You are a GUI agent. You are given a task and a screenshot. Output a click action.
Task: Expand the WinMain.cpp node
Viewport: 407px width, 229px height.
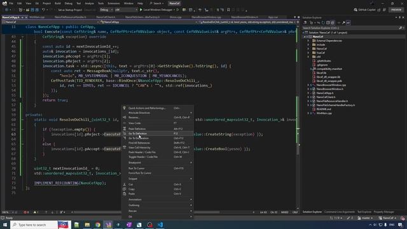tap(308, 113)
